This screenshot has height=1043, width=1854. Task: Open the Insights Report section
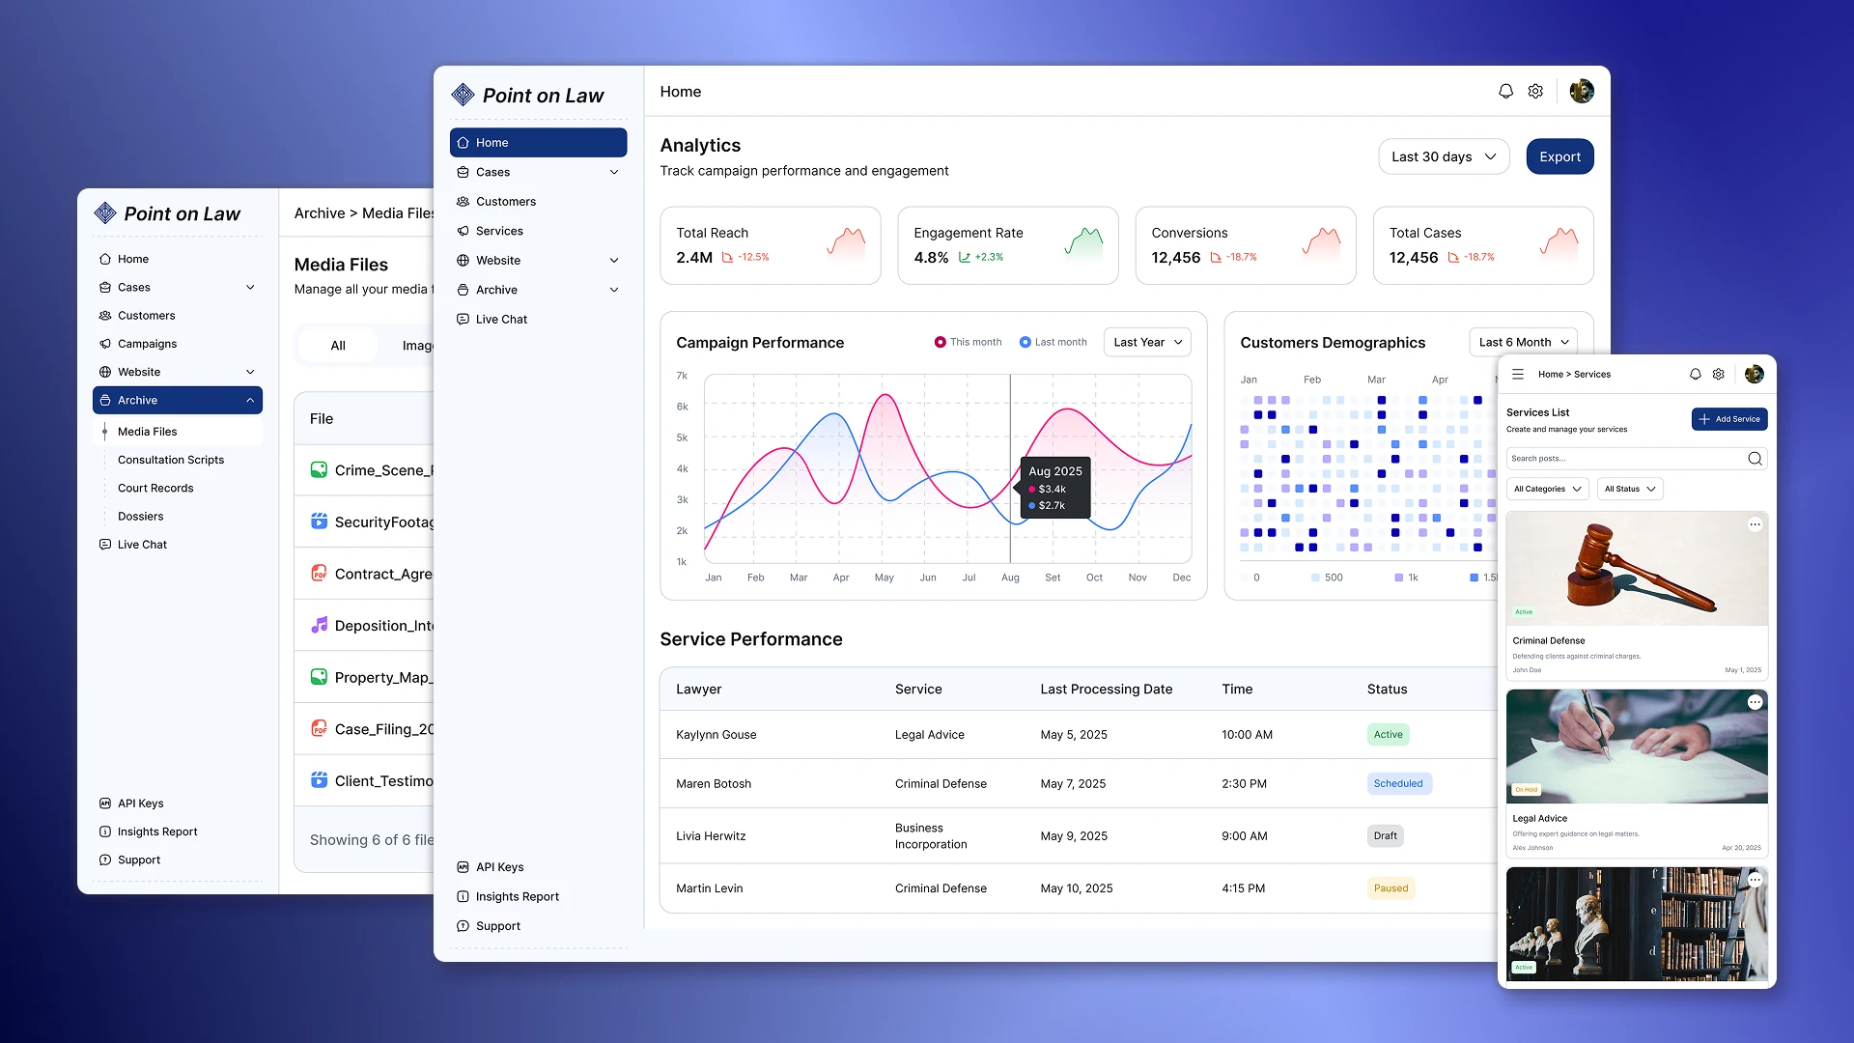pos(517,896)
